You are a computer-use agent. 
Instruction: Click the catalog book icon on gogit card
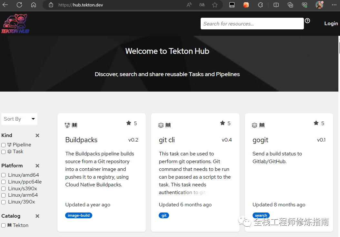tap(262, 125)
